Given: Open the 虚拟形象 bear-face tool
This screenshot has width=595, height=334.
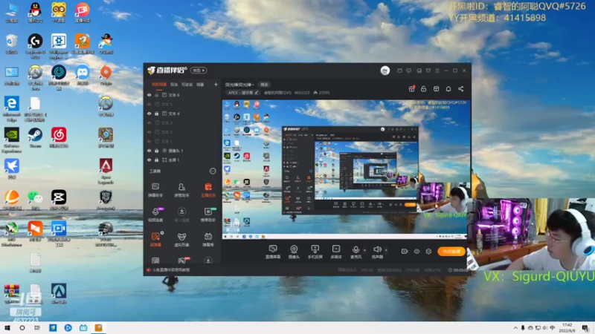Looking at the screenshot, I should [181, 239].
